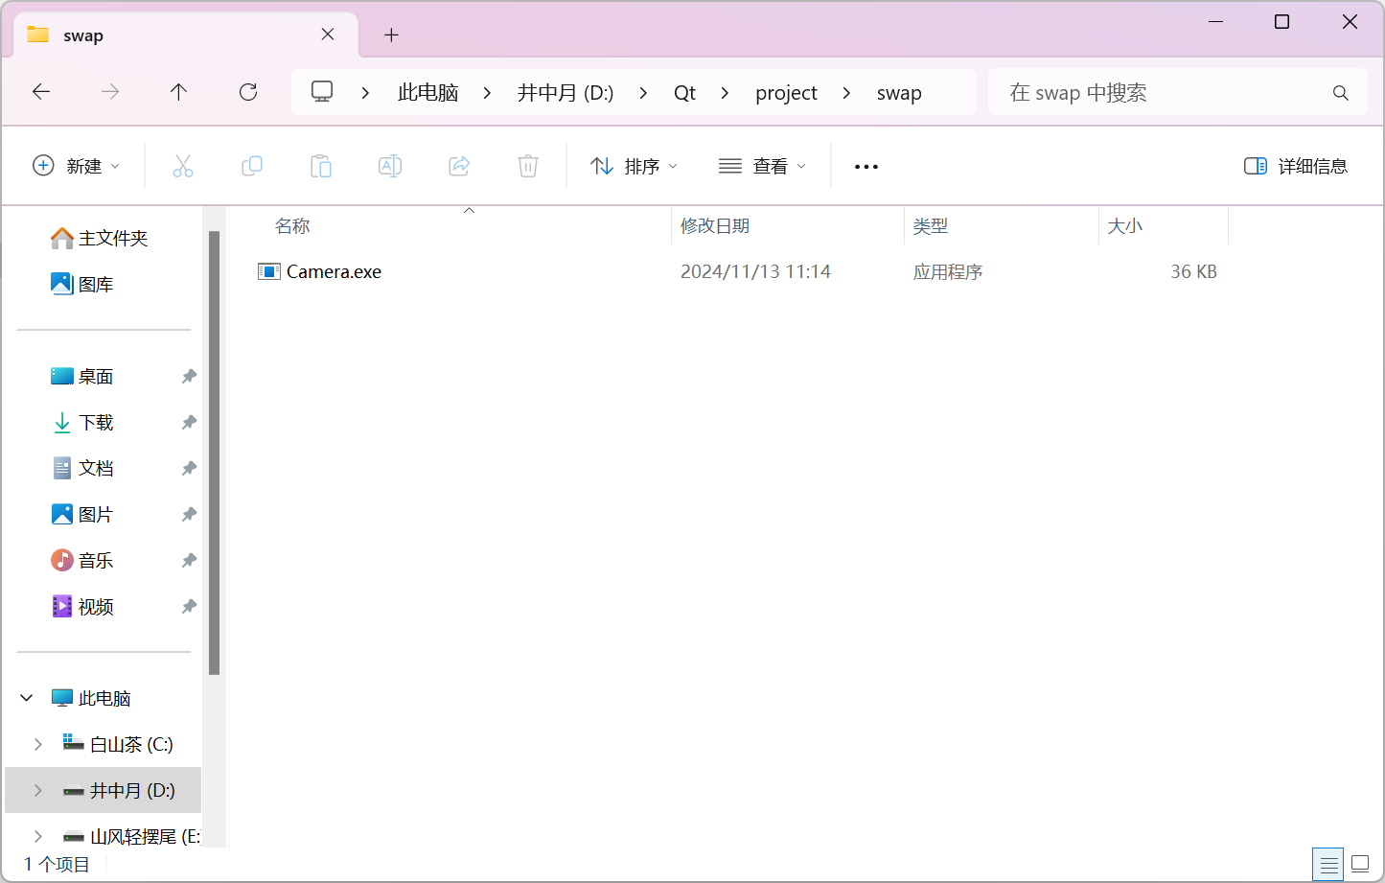Toggle the 详细信息 details pane
The width and height of the screenshot is (1385, 883).
coord(1296,166)
